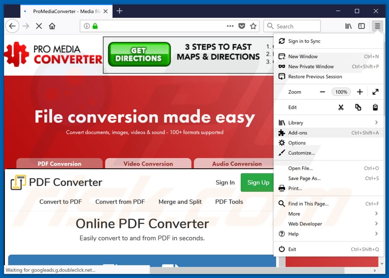Click the horizontal scrollbar at bottom

click(x=247, y=270)
